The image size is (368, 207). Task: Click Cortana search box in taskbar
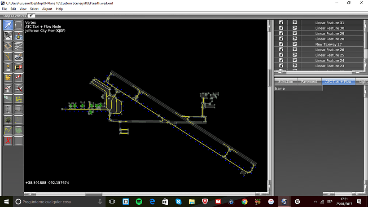59,202
